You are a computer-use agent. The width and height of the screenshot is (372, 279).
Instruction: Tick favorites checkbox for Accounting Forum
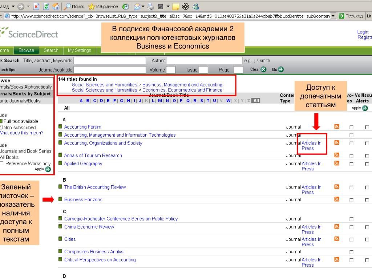tap(351, 128)
